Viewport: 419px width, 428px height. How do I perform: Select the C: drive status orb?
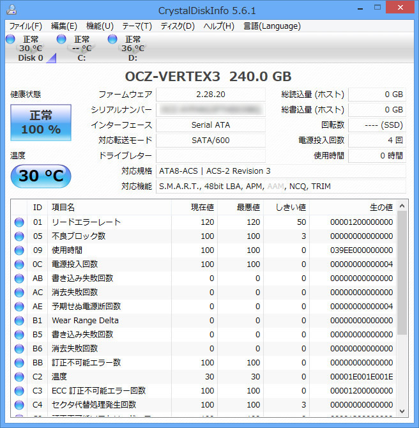click(x=61, y=39)
